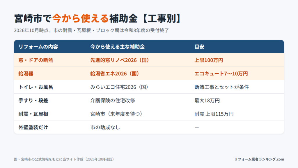Image resolution: width=298 pixels, height=168 pixels.
Task: Select the '窓・ドアの断熱' row label
Action: 36,60
